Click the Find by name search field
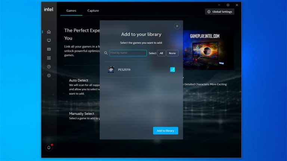The height and width of the screenshot is (161, 287). coord(128,53)
